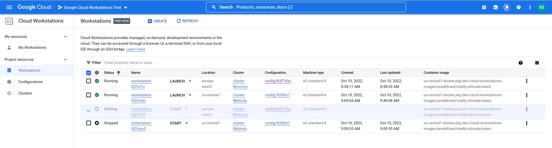
Task: Click the PREVIEW badge
Action: (x=122, y=21)
